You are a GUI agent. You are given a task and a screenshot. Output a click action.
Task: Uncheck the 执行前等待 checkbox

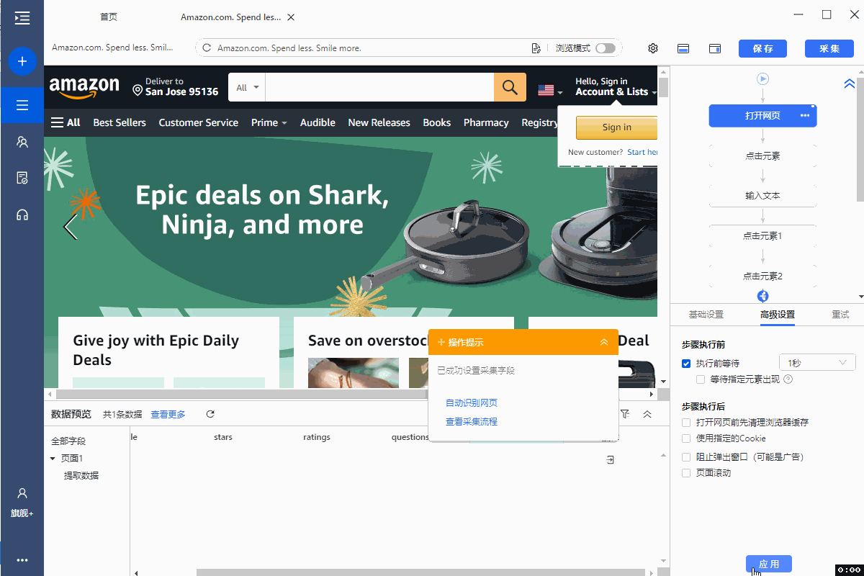click(686, 364)
